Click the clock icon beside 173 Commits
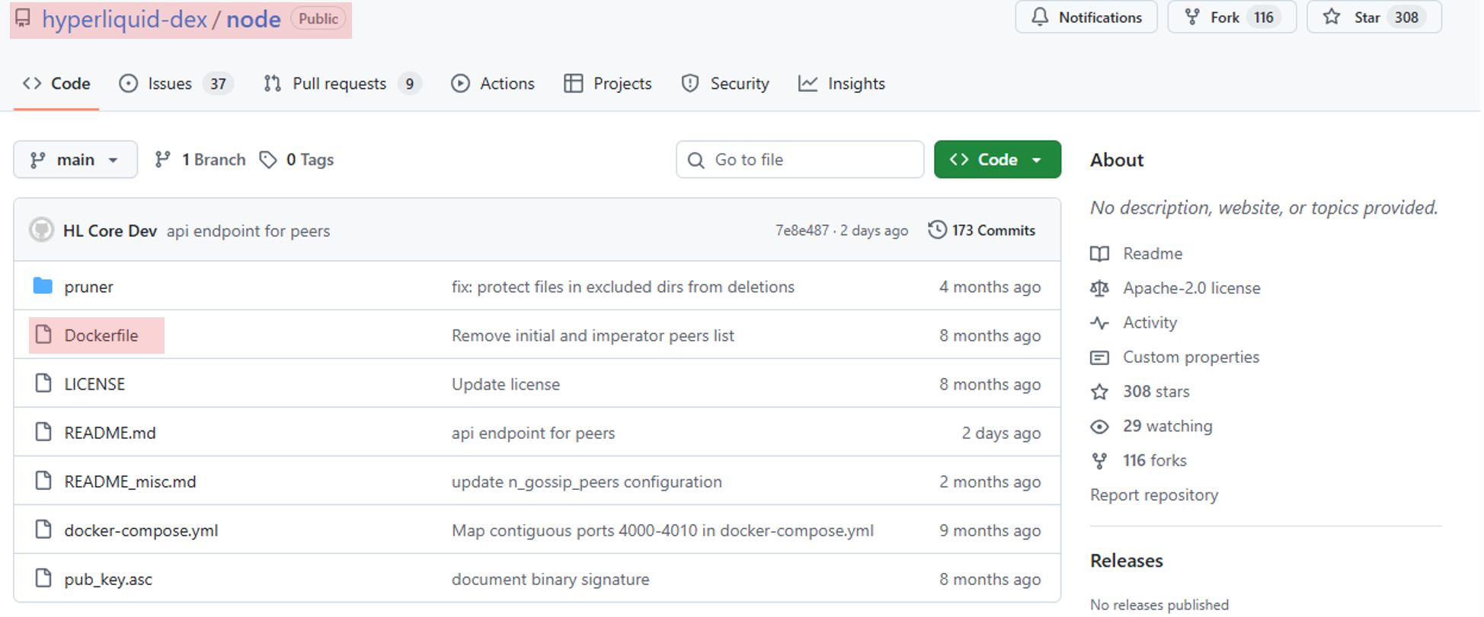 tap(937, 230)
